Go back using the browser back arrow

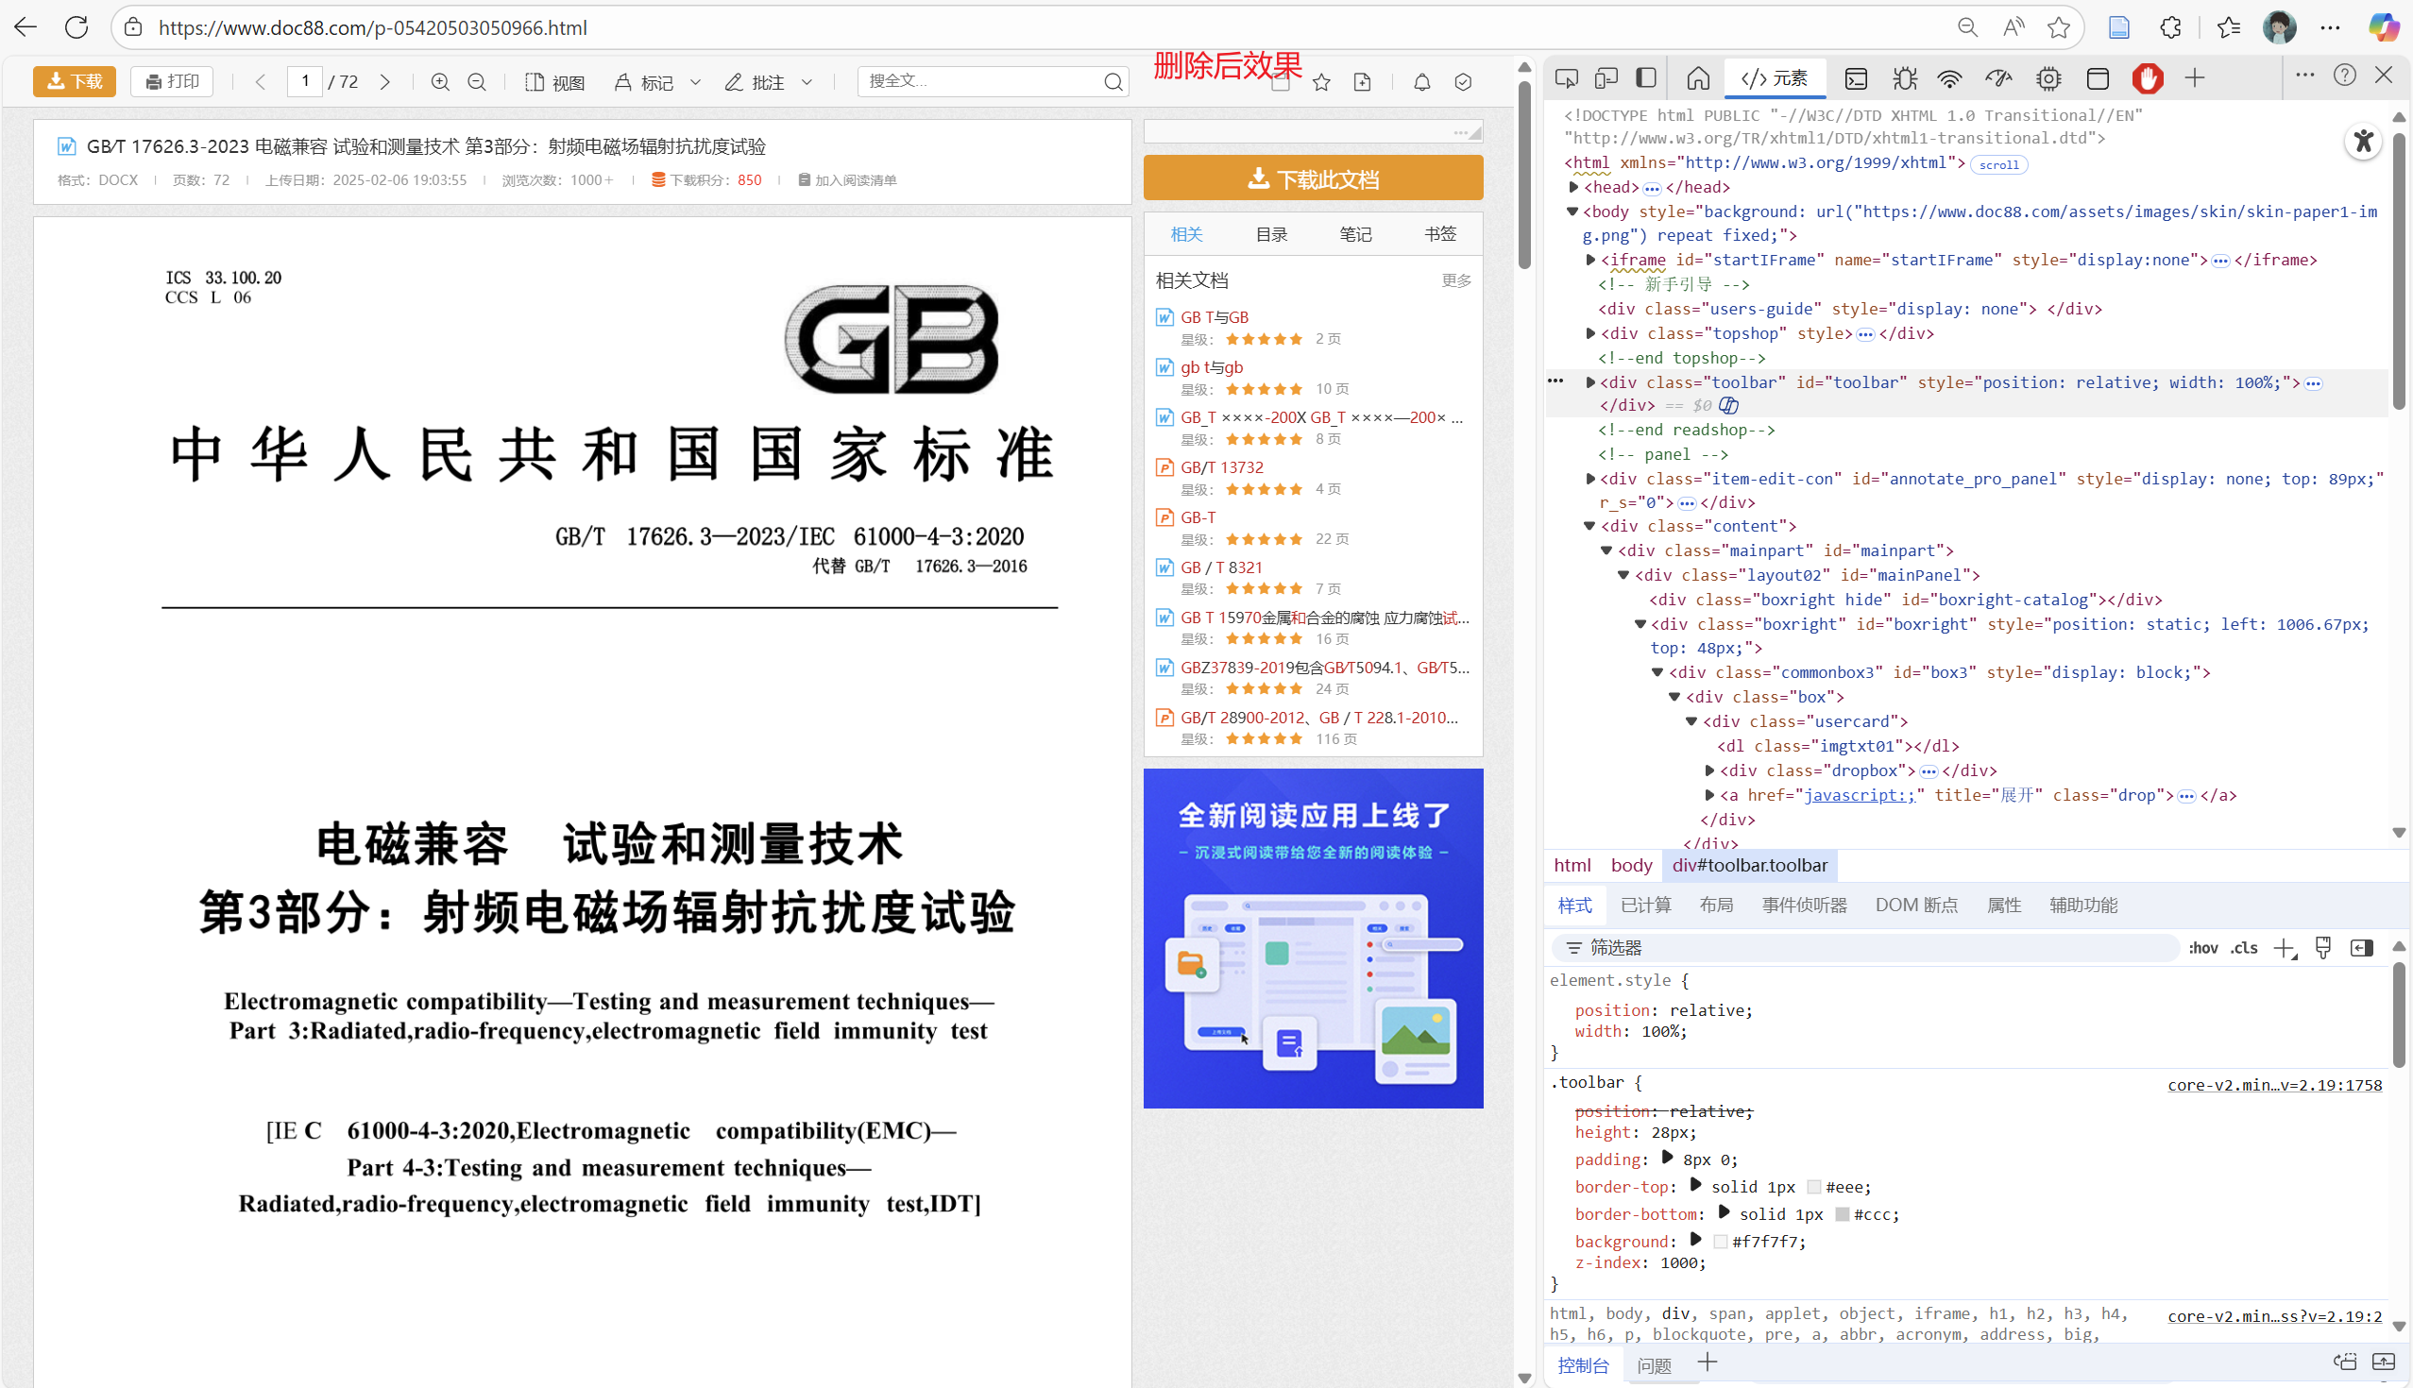(x=25, y=27)
